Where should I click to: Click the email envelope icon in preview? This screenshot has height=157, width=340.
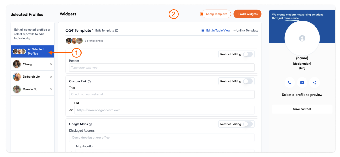coord(302,83)
